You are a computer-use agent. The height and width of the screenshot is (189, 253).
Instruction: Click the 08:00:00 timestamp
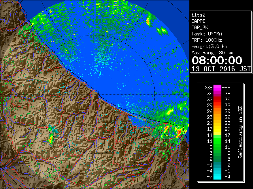tap(217, 60)
